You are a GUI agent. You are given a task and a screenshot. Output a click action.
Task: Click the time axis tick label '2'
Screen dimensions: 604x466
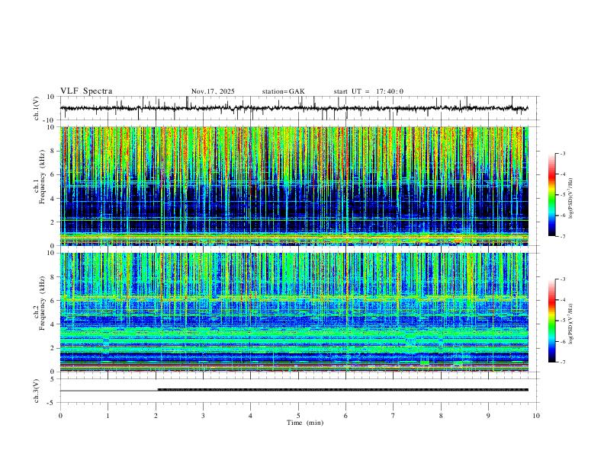click(x=156, y=416)
